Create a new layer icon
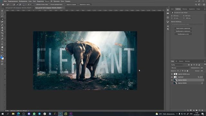The image size is (206, 116). pos(200,110)
